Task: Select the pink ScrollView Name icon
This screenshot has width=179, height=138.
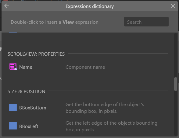Action: pos(13,67)
